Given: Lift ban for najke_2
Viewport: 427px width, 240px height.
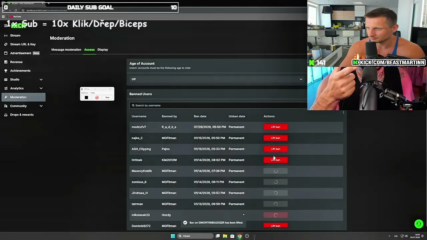Looking at the screenshot, I should [x=276, y=138].
